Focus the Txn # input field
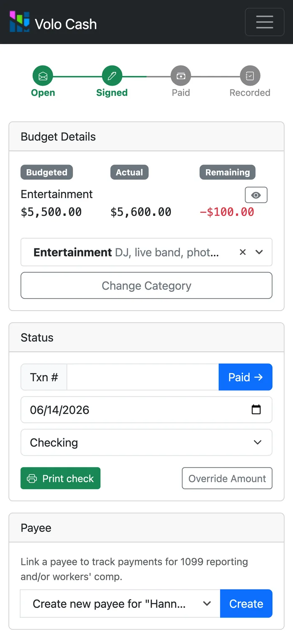Screen dimensions: 293x639 (143, 377)
